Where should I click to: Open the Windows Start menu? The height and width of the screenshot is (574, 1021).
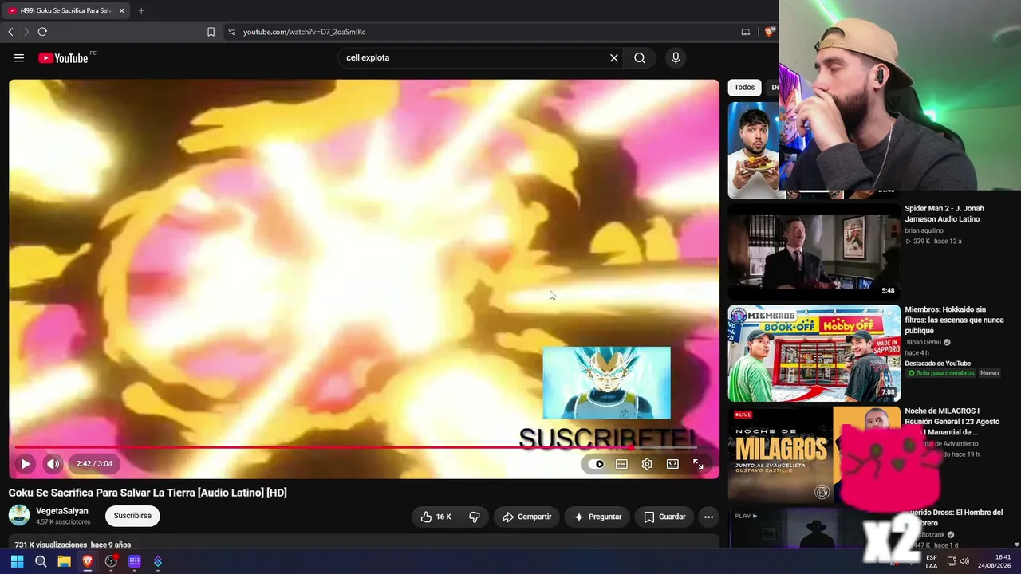coord(17,561)
